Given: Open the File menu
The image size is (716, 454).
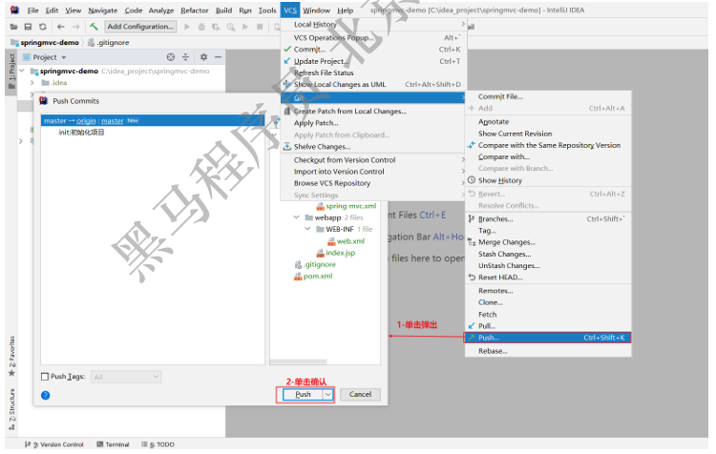Looking at the screenshot, I should tap(32, 10).
